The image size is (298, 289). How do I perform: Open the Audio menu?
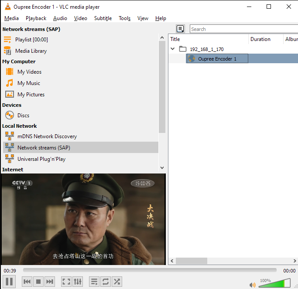click(x=60, y=18)
